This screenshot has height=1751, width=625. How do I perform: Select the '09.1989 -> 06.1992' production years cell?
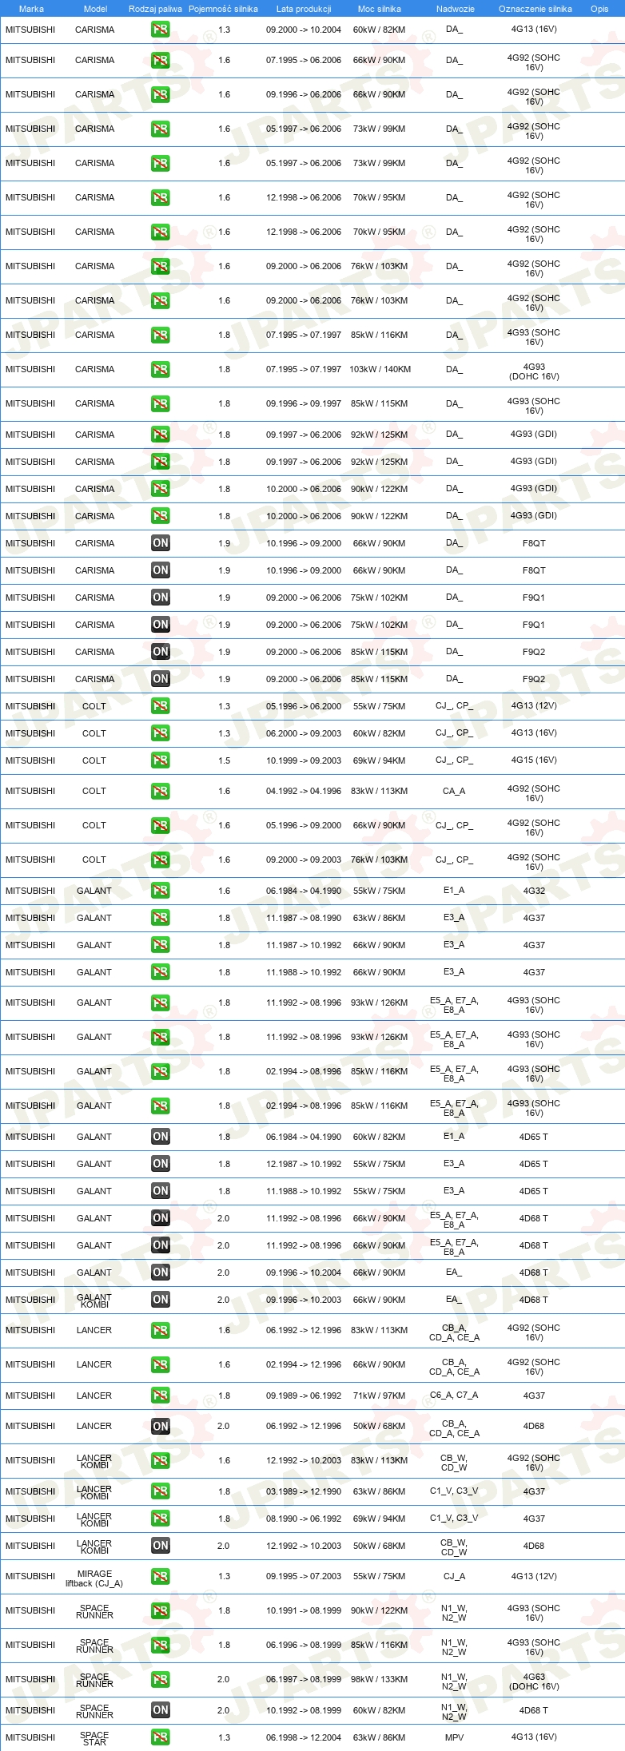pyautogui.click(x=304, y=1396)
